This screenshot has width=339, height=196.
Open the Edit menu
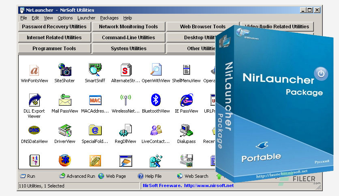coord(35,18)
